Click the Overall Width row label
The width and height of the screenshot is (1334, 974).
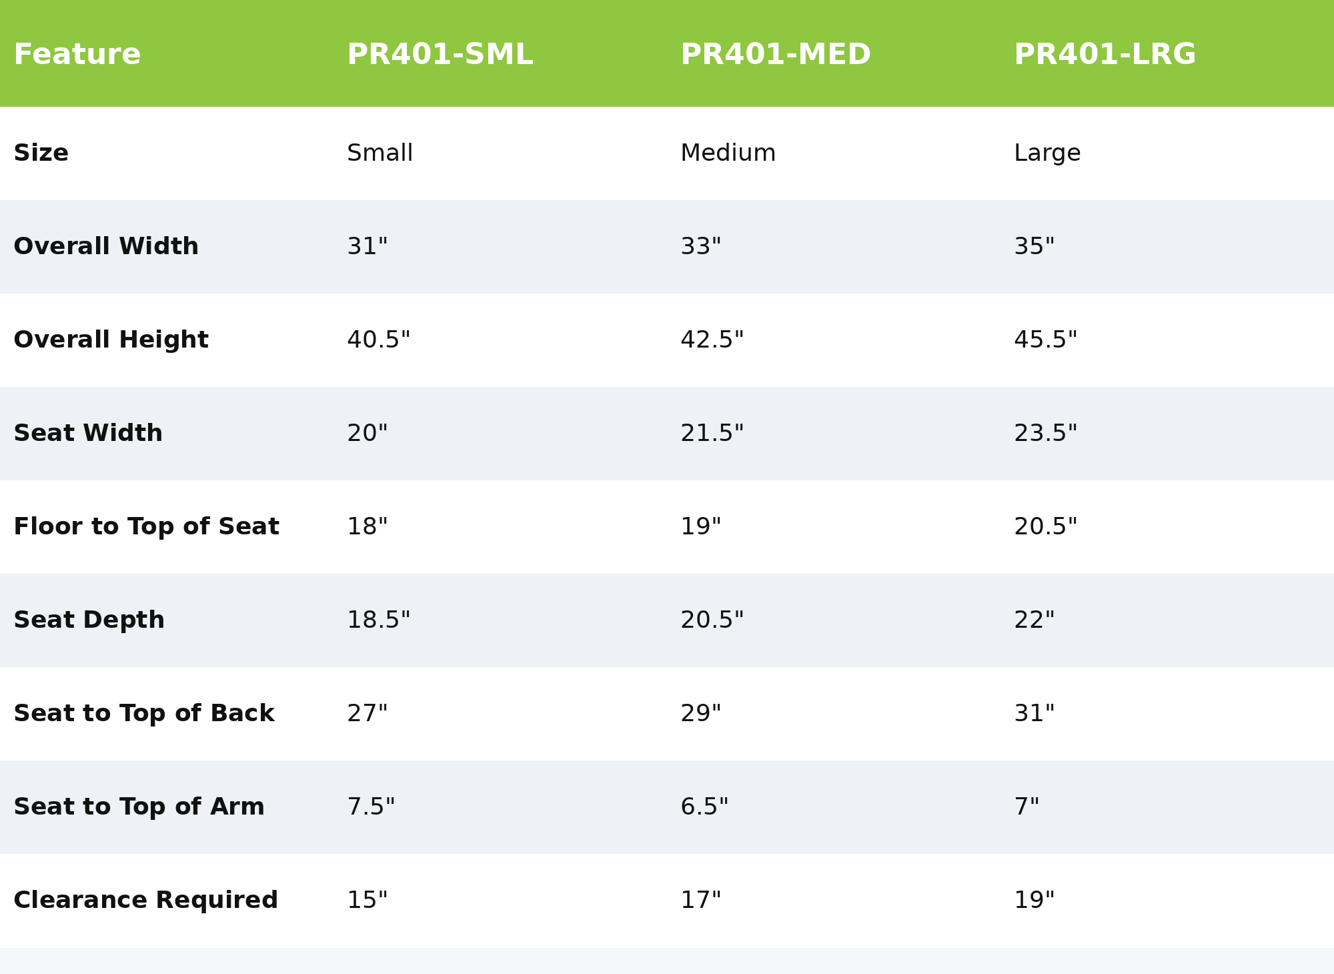click(x=106, y=247)
